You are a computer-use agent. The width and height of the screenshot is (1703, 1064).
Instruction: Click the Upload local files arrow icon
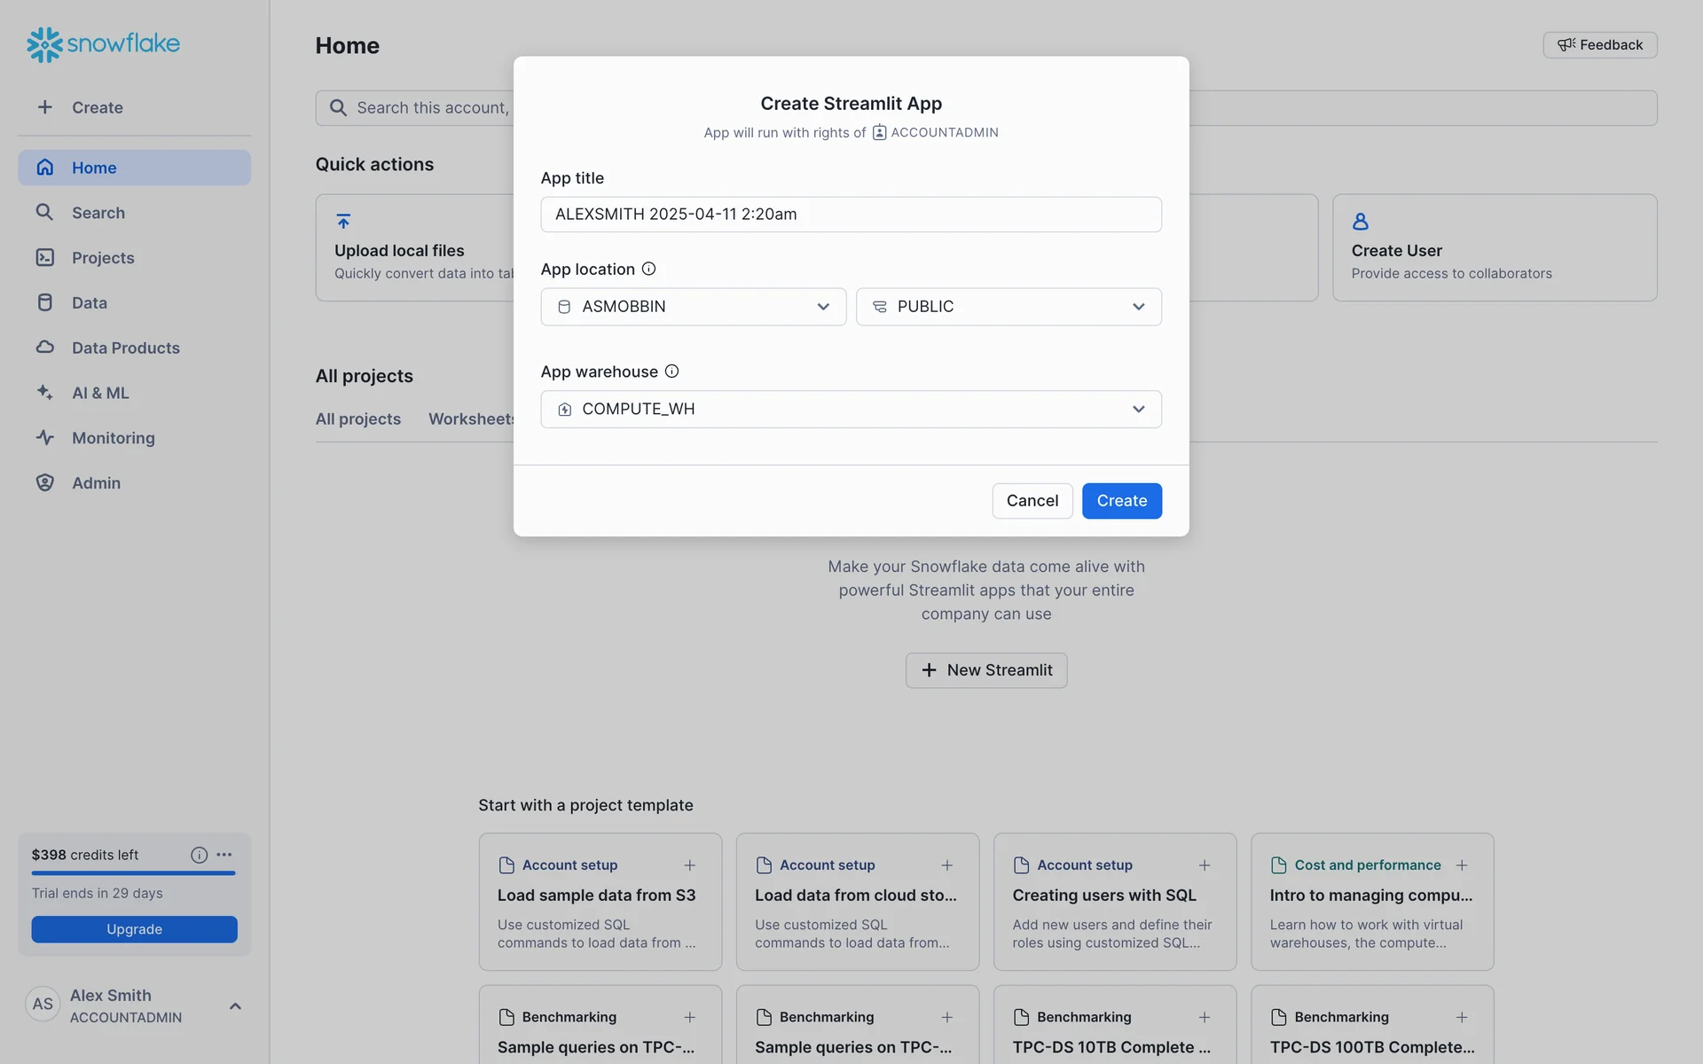point(343,221)
